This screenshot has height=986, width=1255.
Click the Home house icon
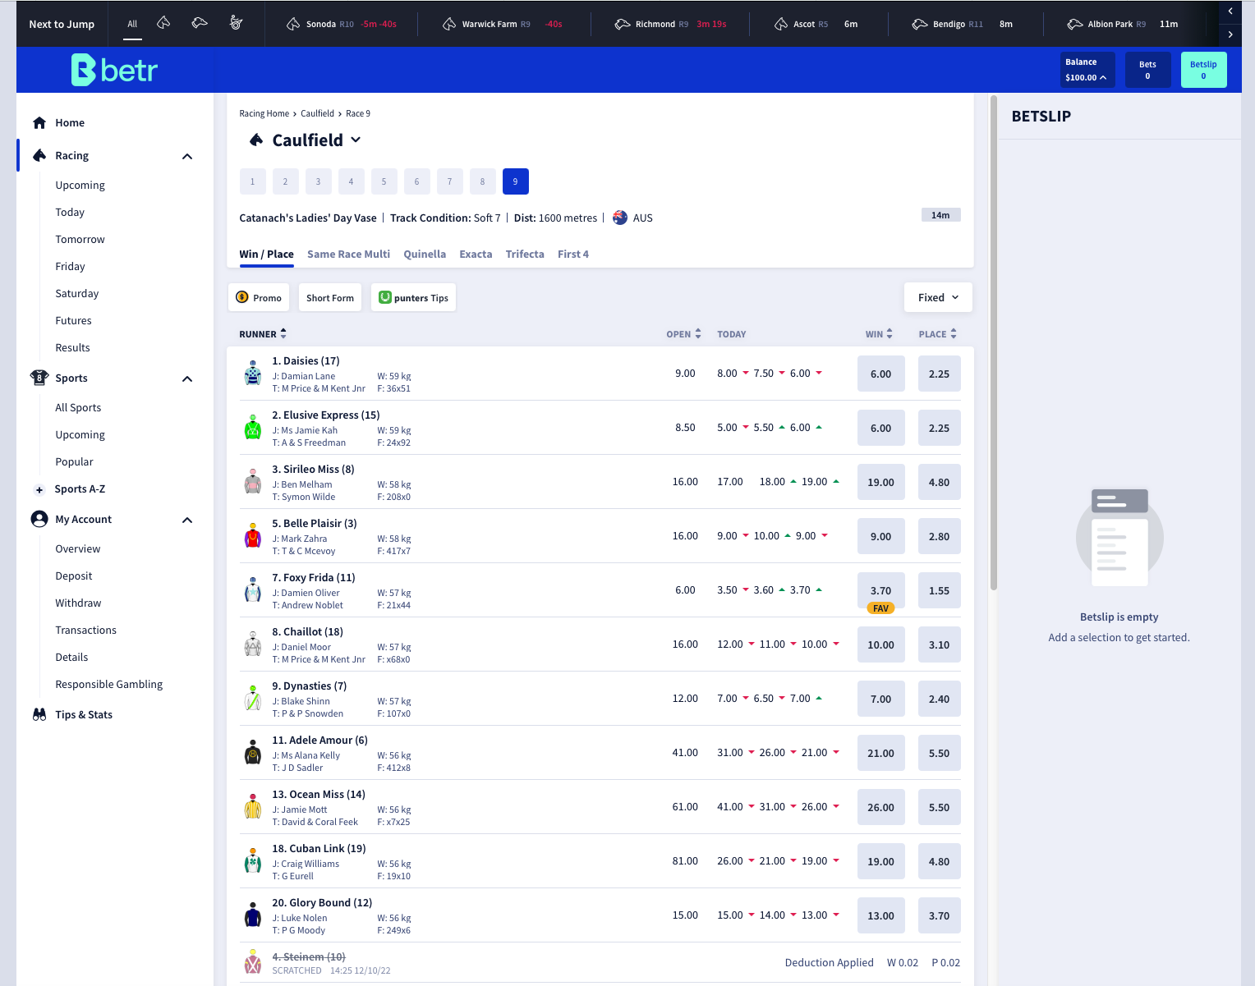[x=39, y=122]
